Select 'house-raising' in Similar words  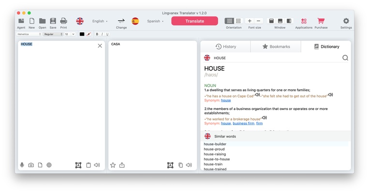coord(215,154)
